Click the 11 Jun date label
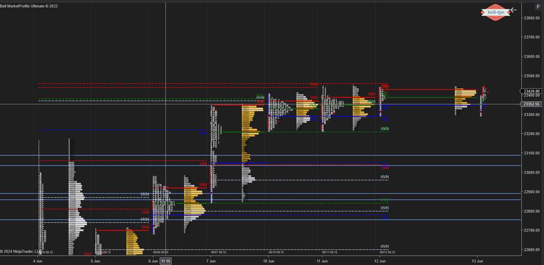The image size is (544, 265). (x=322, y=261)
